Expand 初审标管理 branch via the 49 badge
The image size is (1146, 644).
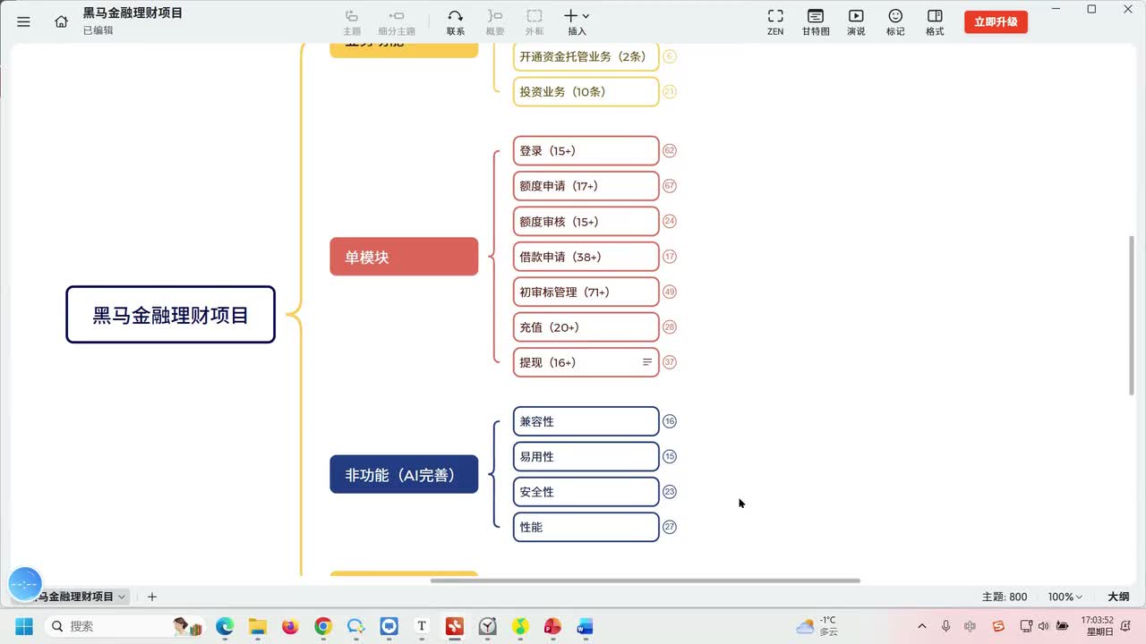[x=670, y=292]
